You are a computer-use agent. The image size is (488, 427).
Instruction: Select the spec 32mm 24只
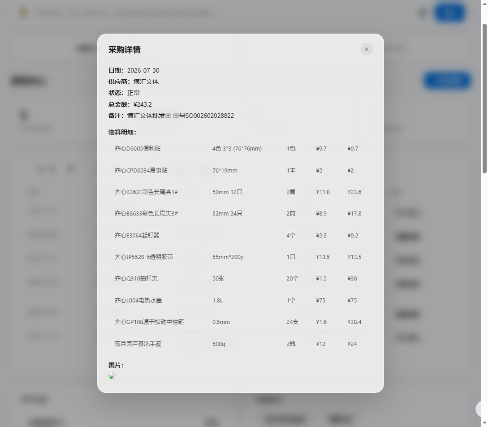point(227,213)
